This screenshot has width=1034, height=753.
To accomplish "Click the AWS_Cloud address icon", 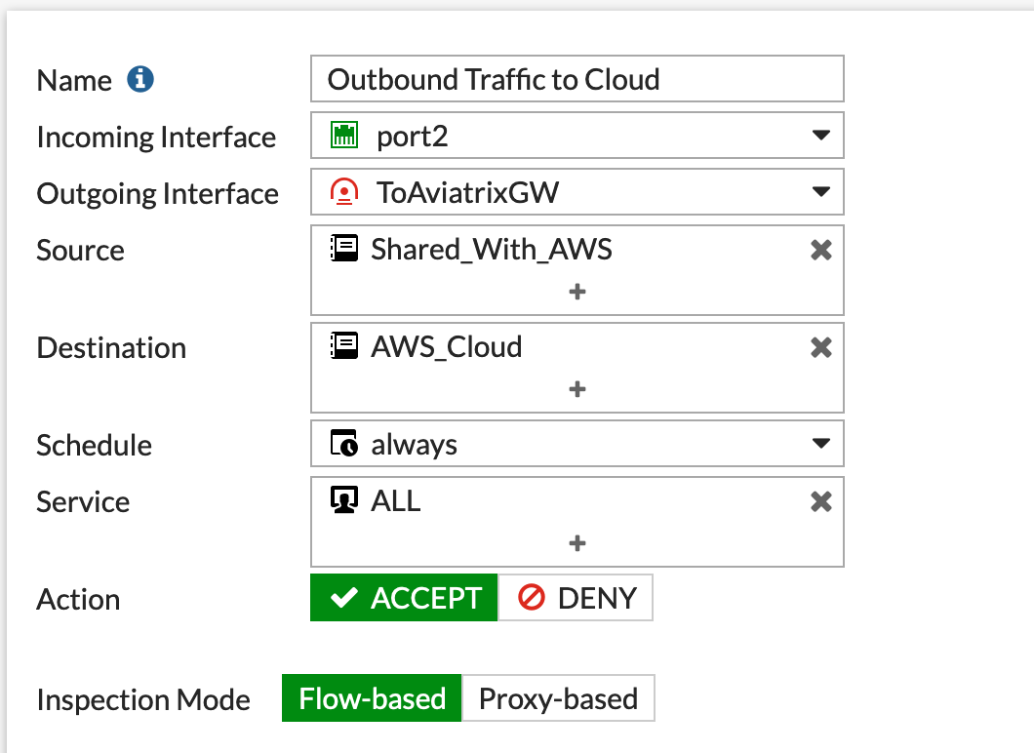I will [x=343, y=346].
